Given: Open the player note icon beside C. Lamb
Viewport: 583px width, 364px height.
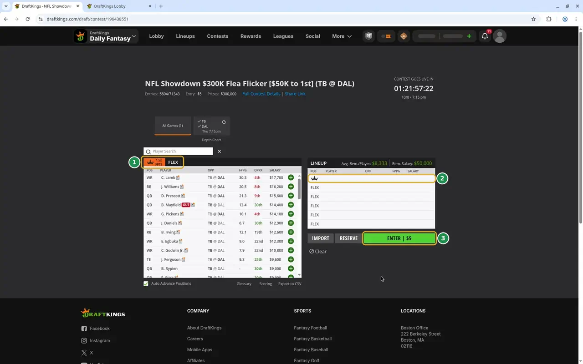Looking at the screenshot, I should [178, 177].
